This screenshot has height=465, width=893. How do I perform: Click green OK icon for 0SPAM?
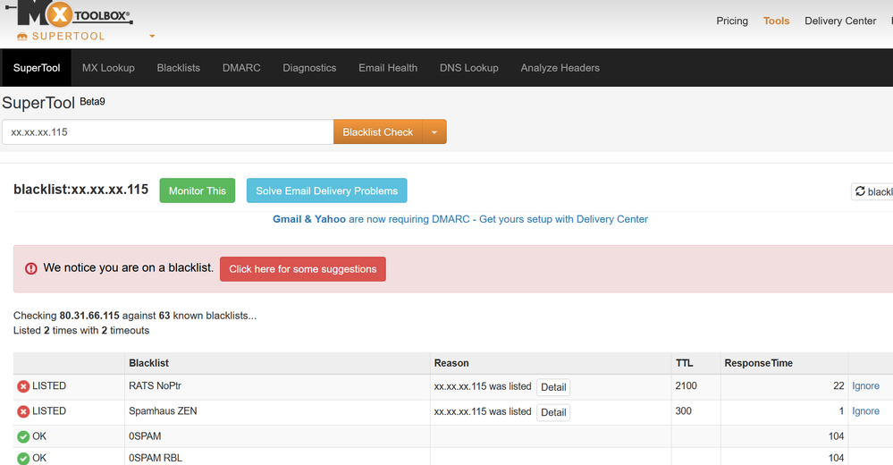pyautogui.click(x=23, y=437)
